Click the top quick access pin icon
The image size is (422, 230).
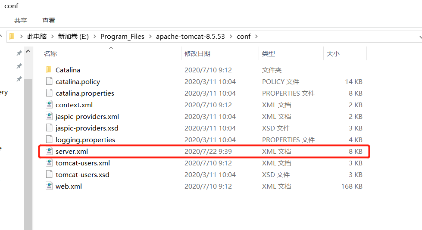coord(19,53)
